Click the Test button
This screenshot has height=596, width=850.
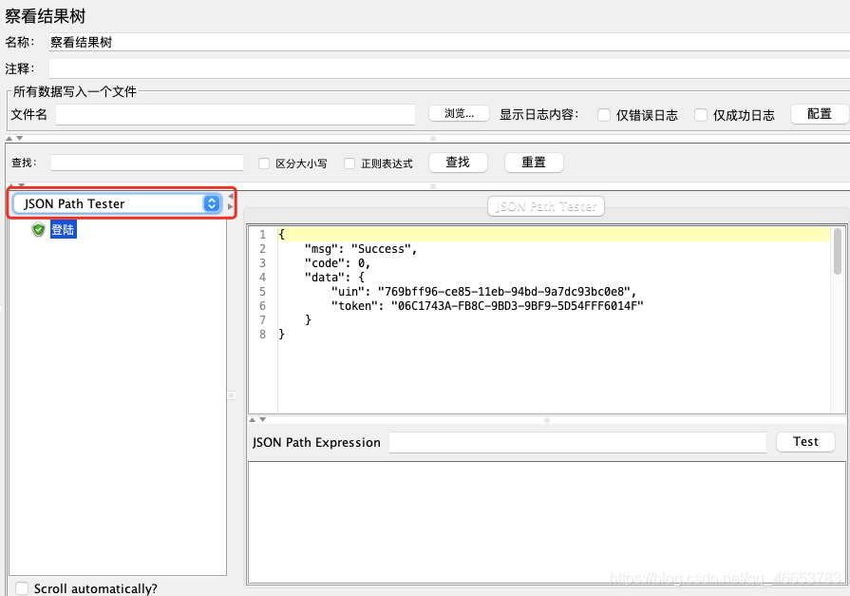805,442
